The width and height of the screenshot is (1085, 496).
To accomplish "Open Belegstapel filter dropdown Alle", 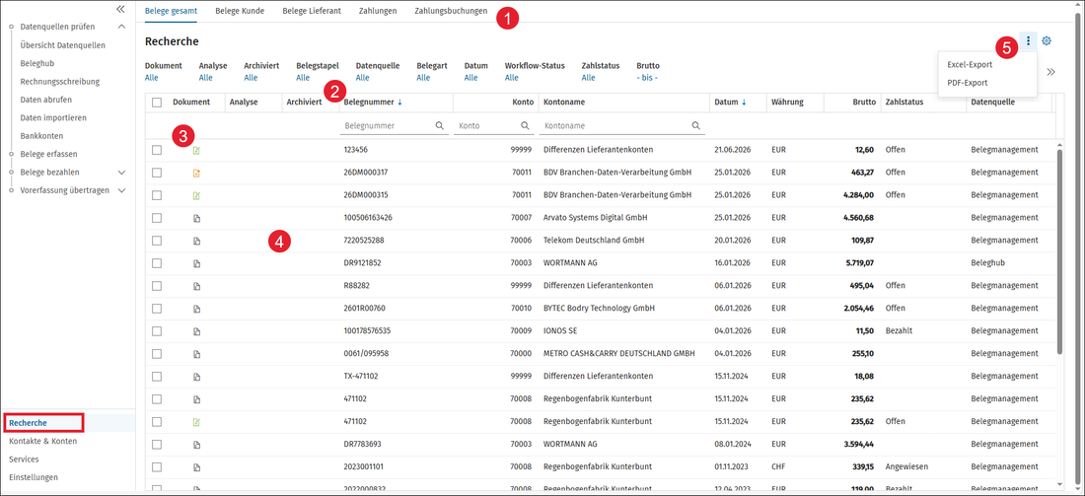I will [x=303, y=78].
